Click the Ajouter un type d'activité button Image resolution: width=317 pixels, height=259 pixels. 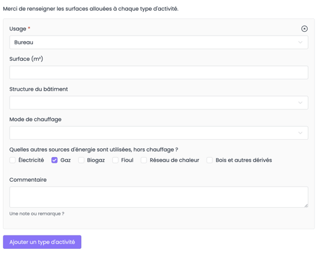42,242
